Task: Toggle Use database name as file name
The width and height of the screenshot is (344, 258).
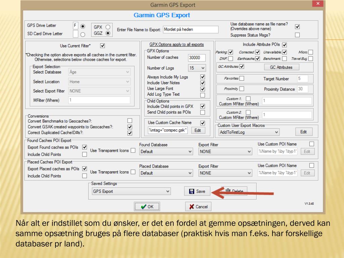Action: click(297, 27)
